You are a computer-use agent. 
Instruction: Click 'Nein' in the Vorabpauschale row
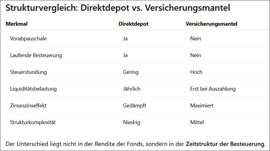click(196, 38)
